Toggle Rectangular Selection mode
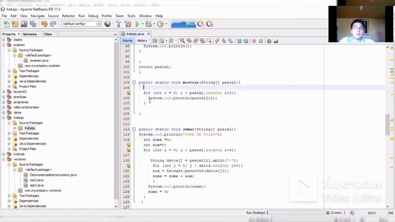 pos(209,41)
